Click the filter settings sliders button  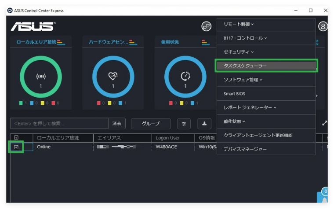184,124
